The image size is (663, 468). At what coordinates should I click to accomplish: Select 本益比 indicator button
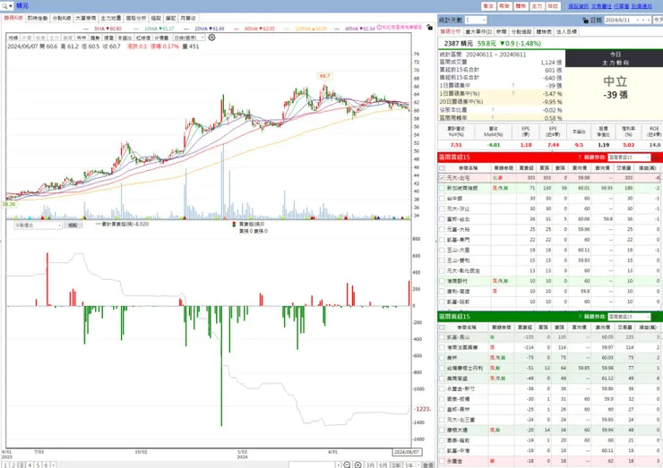[x=125, y=38]
